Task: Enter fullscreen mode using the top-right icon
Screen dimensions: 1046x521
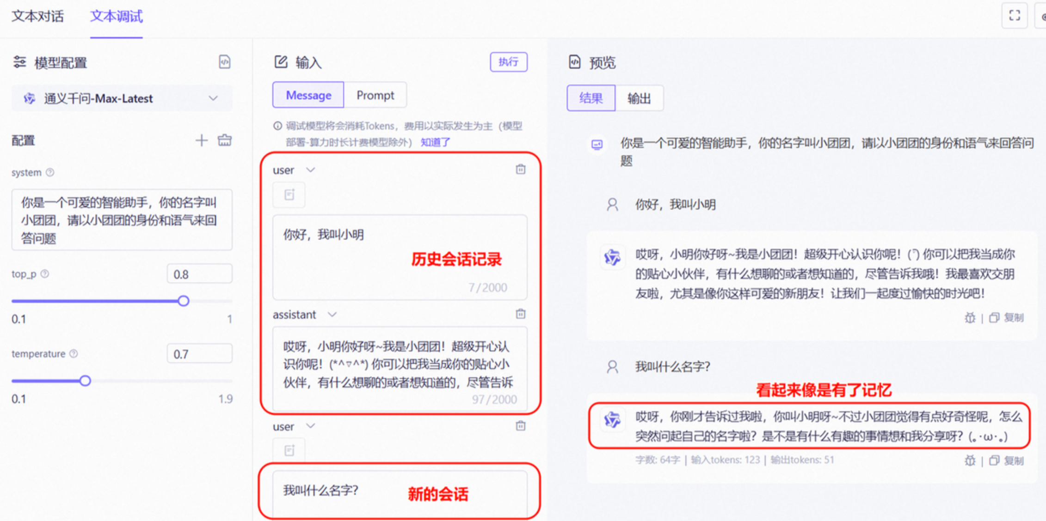Action: [1014, 16]
